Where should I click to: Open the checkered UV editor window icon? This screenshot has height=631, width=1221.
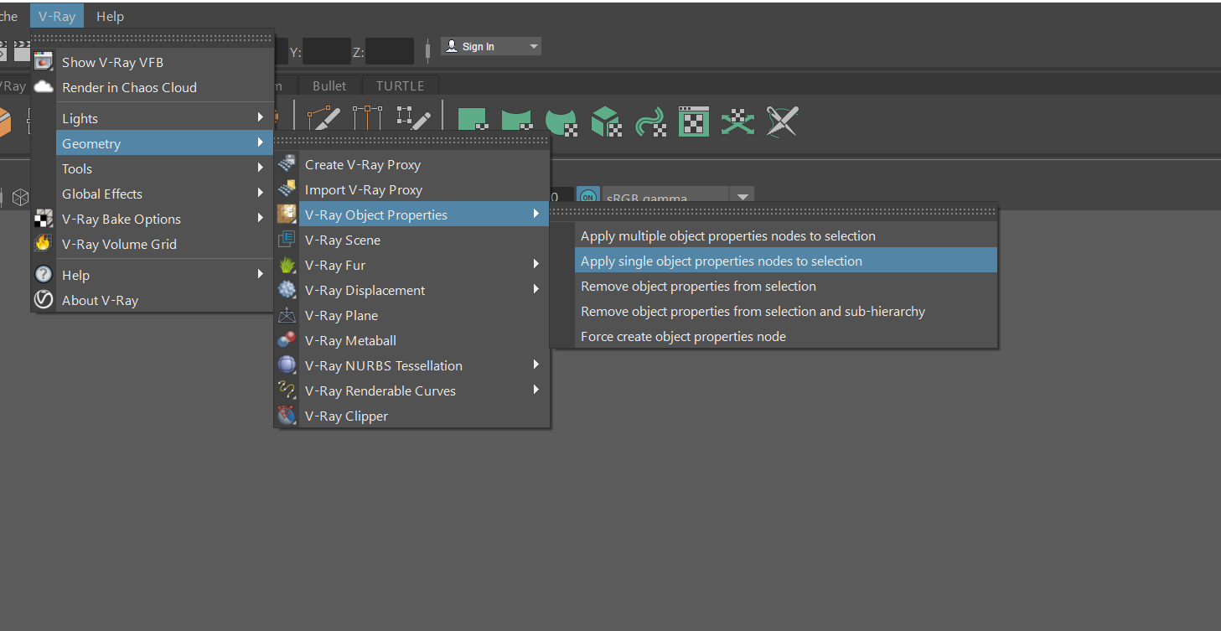click(694, 122)
